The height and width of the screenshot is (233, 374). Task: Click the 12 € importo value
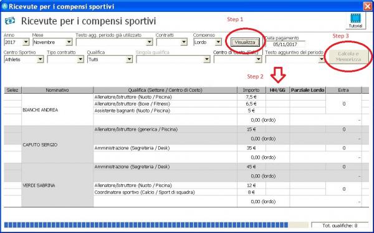coord(251,185)
